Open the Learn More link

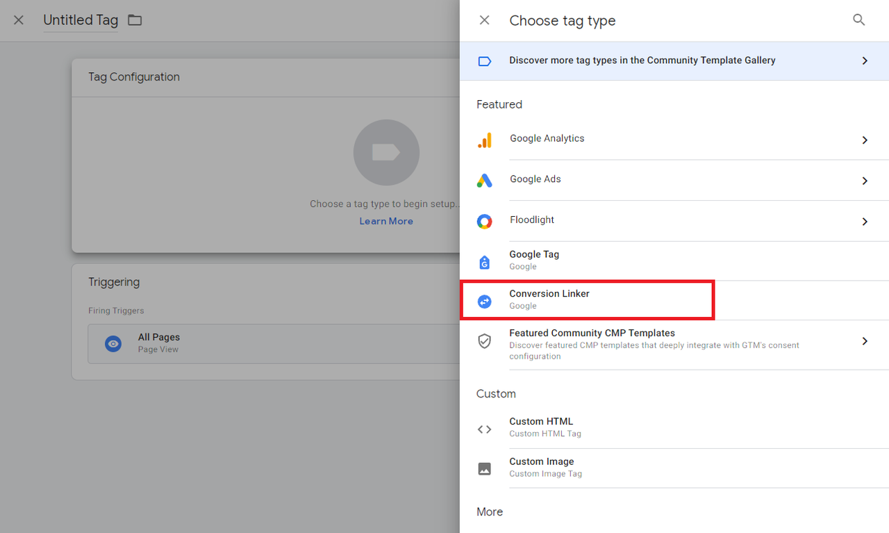(x=386, y=221)
